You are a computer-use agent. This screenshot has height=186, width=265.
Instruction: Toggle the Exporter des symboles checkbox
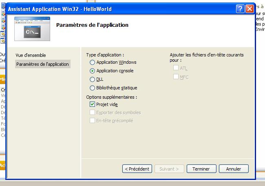92,112
